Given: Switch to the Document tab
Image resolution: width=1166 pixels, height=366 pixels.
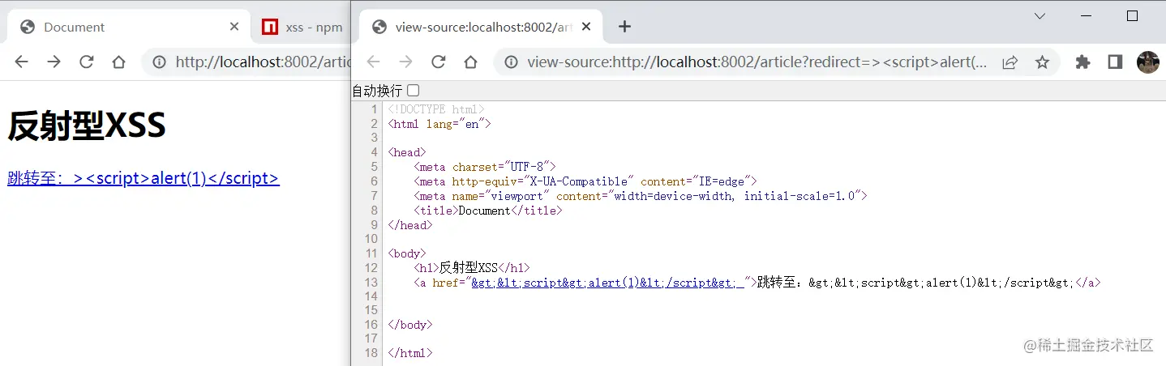Looking at the screenshot, I should pyautogui.click(x=128, y=27).
